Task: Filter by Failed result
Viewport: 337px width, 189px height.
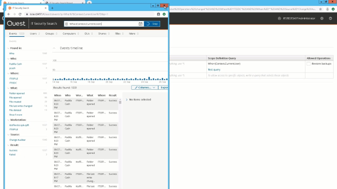Action: (12, 154)
